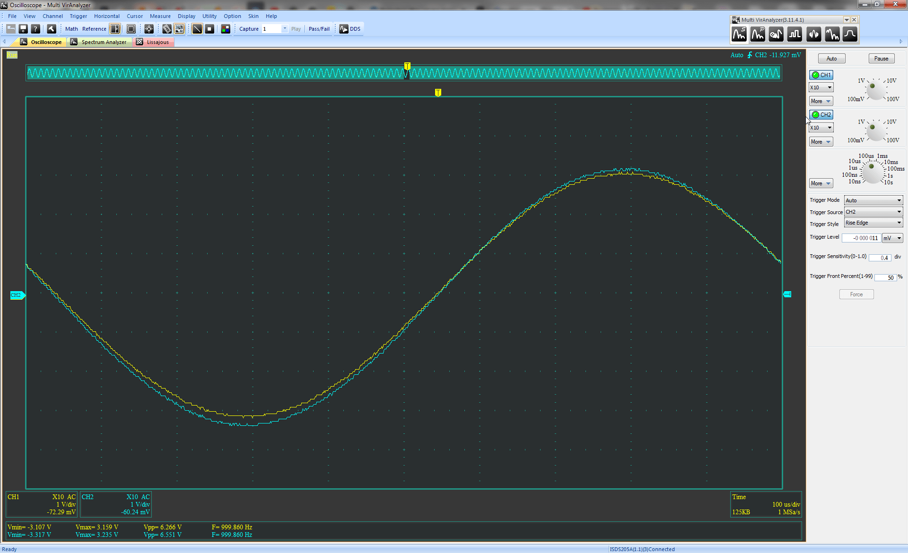Screen dimensions: 908x553
Task: Launch the P waveform icon in Multi VirAnalyzer
Action: [x=758, y=34]
